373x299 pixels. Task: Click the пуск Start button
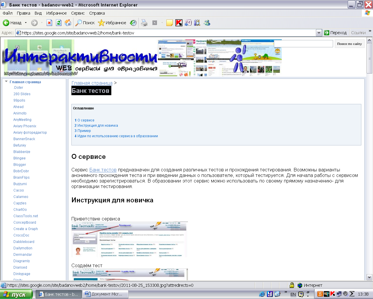[16, 294]
